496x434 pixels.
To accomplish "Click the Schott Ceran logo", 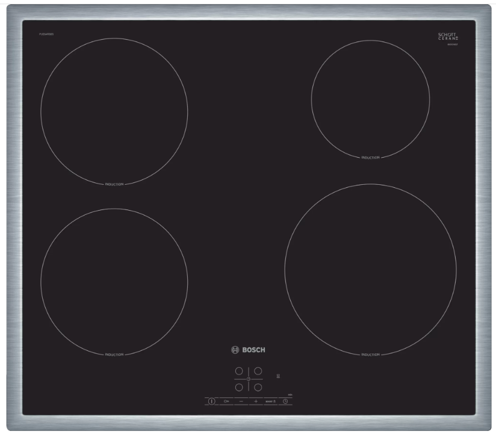I will click(448, 37).
